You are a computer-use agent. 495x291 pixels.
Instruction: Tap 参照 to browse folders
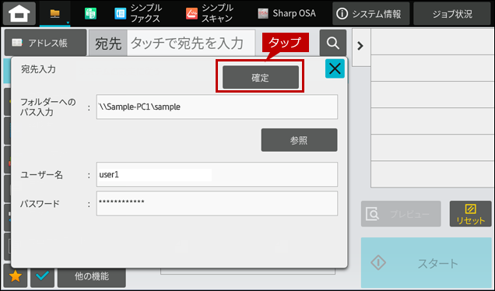coord(299,140)
